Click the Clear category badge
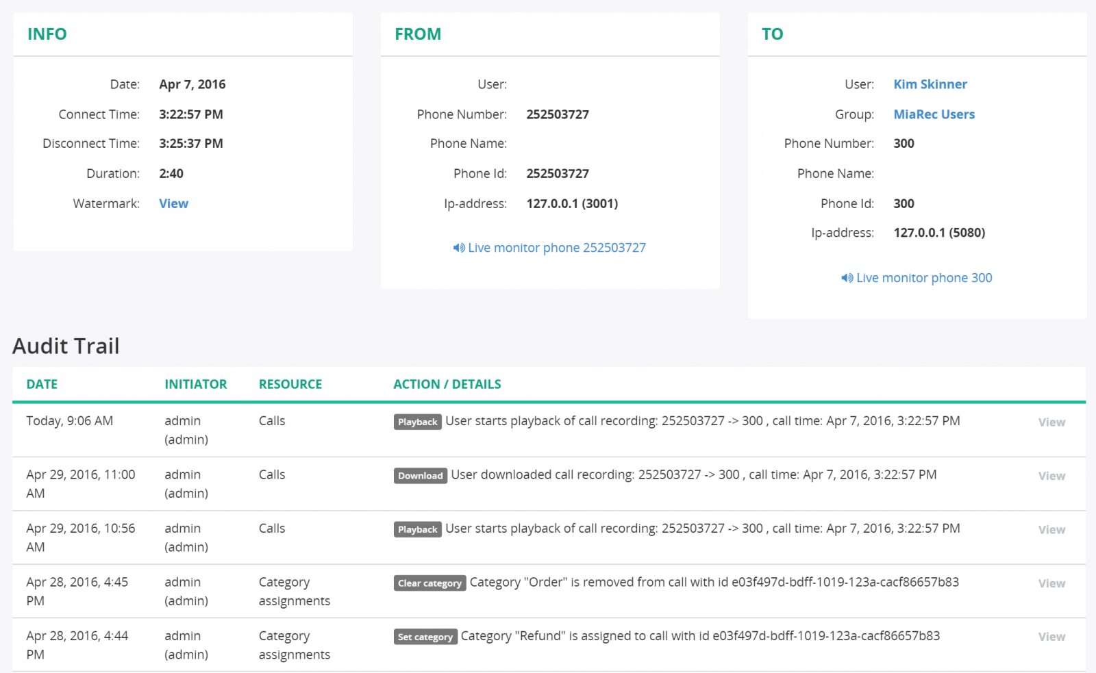 429,583
